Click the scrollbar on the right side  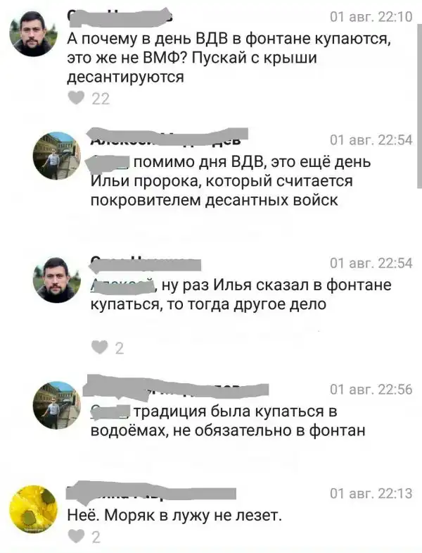418,94
